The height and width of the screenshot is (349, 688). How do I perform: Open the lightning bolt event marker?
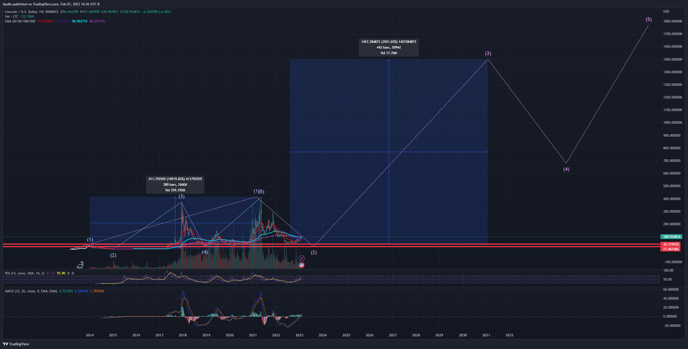(x=301, y=258)
